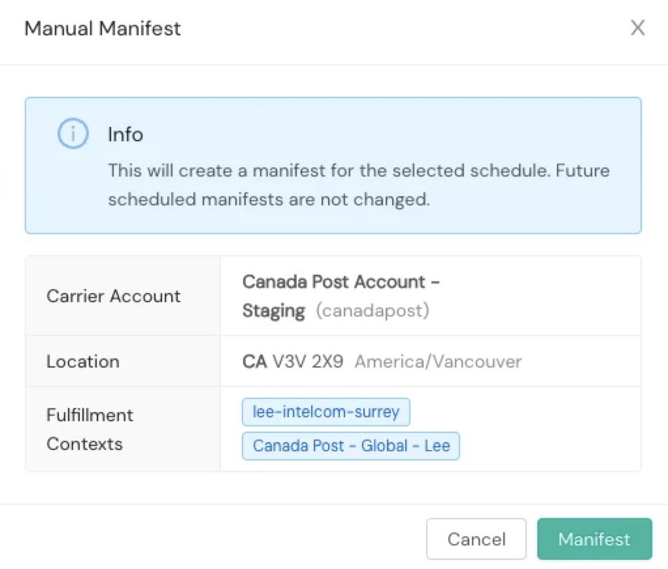The width and height of the screenshot is (668, 569).
Task: Click the grey (canadapost) carrier code
Action: click(372, 311)
